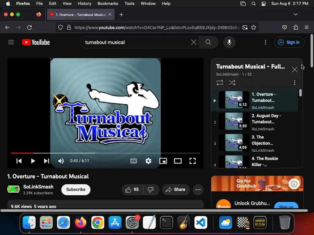Seek on the video progress bar
Viewport: 314px width, 235px height.
(105, 153)
